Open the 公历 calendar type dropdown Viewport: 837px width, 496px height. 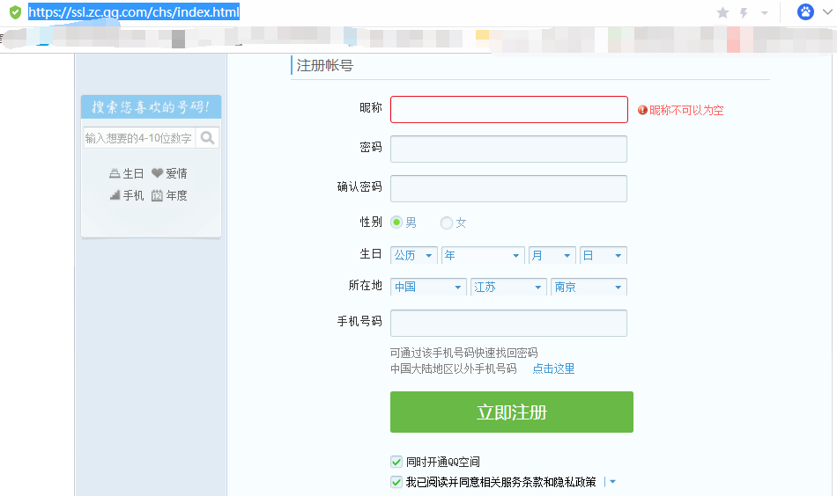coord(414,255)
